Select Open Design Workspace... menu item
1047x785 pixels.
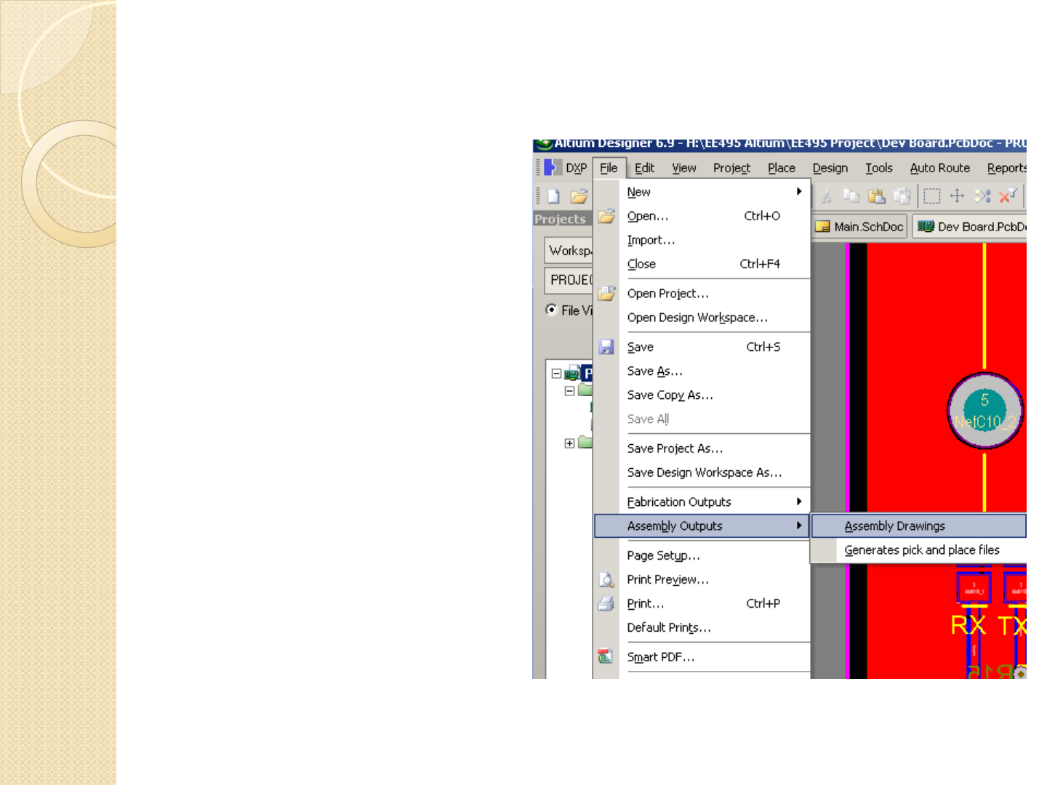(702, 318)
